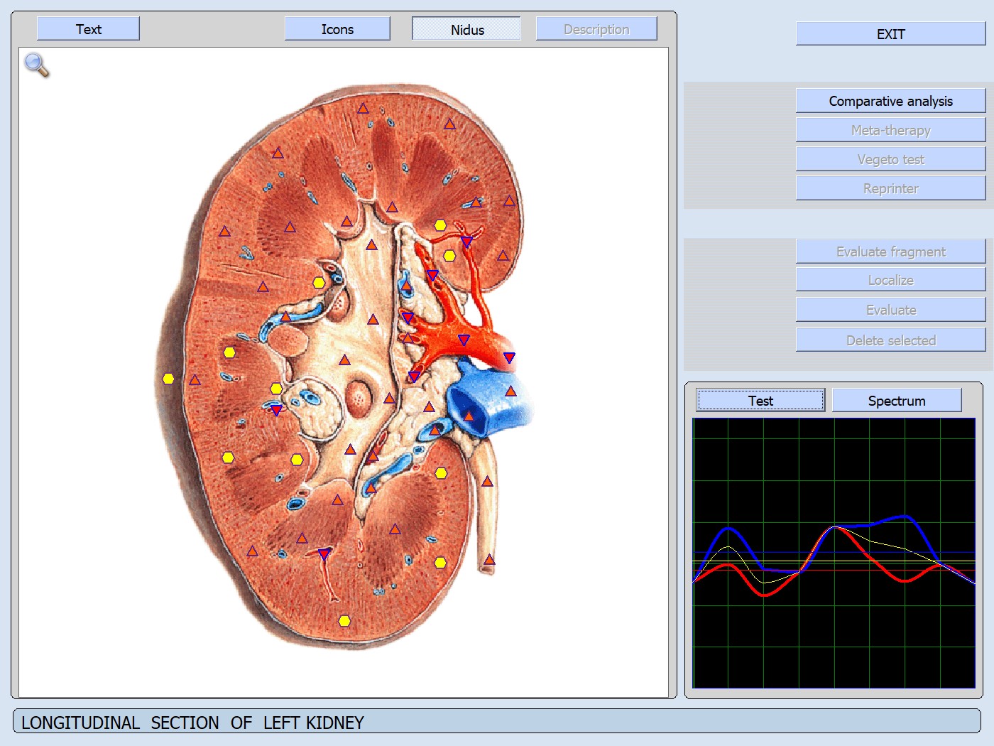Select the yellow hexagon marker outside the kidney's left edge
994x746 pixels.
tap(168, 379)
